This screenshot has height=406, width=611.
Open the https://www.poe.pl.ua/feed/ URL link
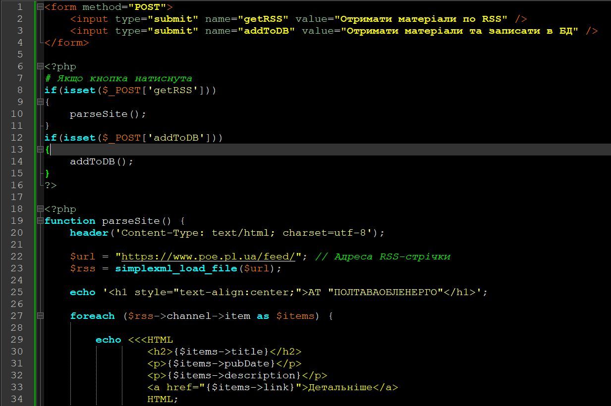coord(209,256)
